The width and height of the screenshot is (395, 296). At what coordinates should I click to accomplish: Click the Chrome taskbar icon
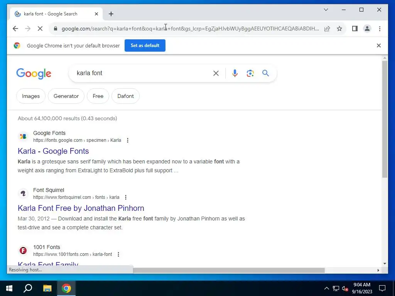[66, 288]
